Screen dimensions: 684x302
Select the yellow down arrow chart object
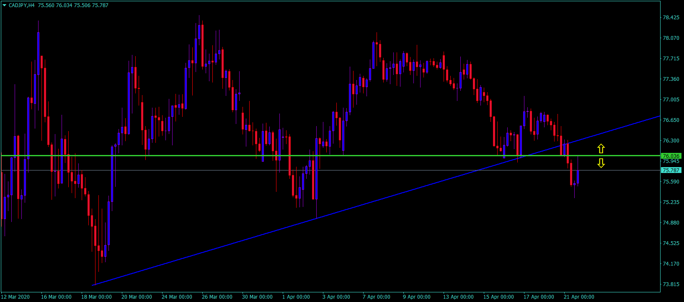(601, 163)
